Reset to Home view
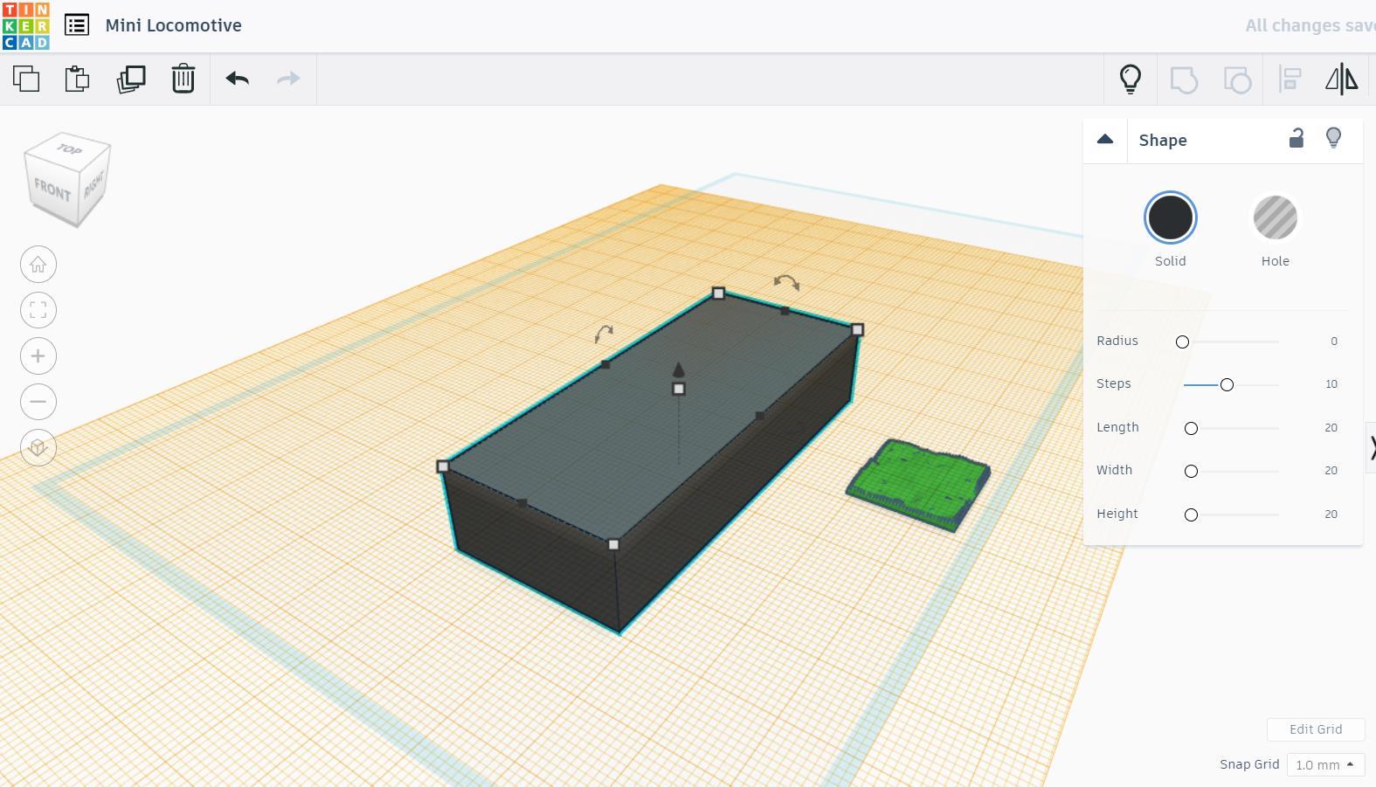Image resolution: width=1376 pixels, height=787 pixels. (x=38, y=265)
